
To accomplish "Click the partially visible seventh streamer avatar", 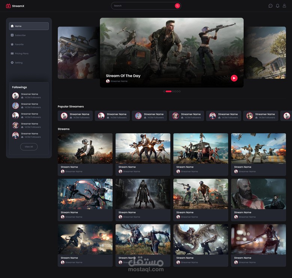I will (x=287, y=116).
